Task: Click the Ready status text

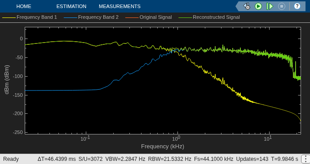Action: [11, 159]
